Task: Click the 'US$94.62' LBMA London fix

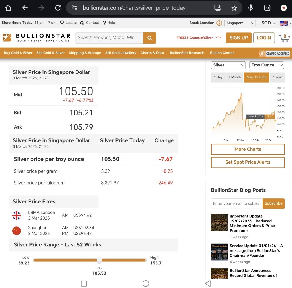Action: tap(82, 215)
